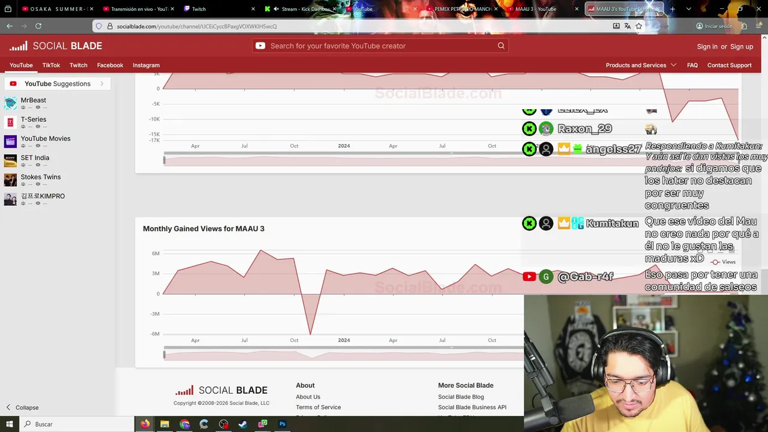Go back with the browser back arrow

tap(10, 26)
